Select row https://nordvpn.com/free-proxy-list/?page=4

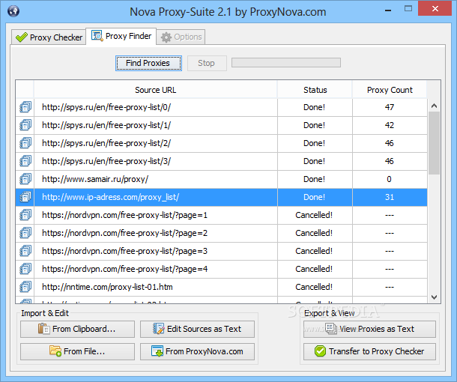[222, 269]
